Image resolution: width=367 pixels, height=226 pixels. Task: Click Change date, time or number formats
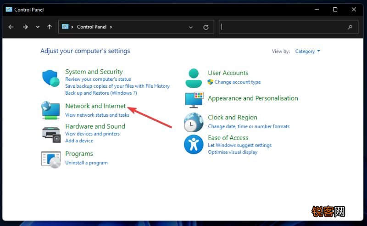(249, 126)
